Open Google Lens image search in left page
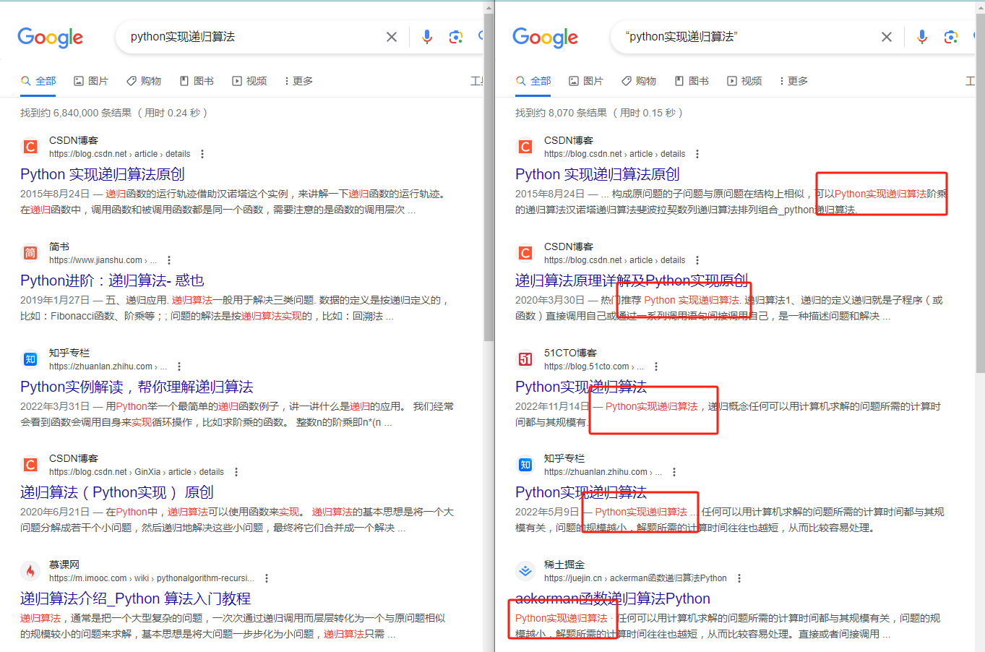Image resolution: width=985 pixels, height=652 pixels. 455,37
